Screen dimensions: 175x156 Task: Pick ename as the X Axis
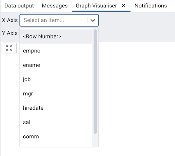(56, 65)
